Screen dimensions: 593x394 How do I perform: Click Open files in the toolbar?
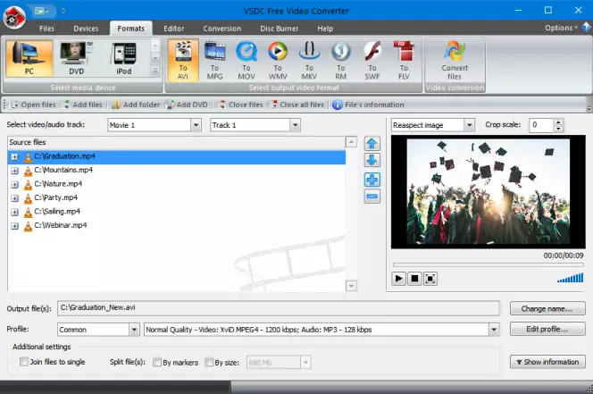33,105
